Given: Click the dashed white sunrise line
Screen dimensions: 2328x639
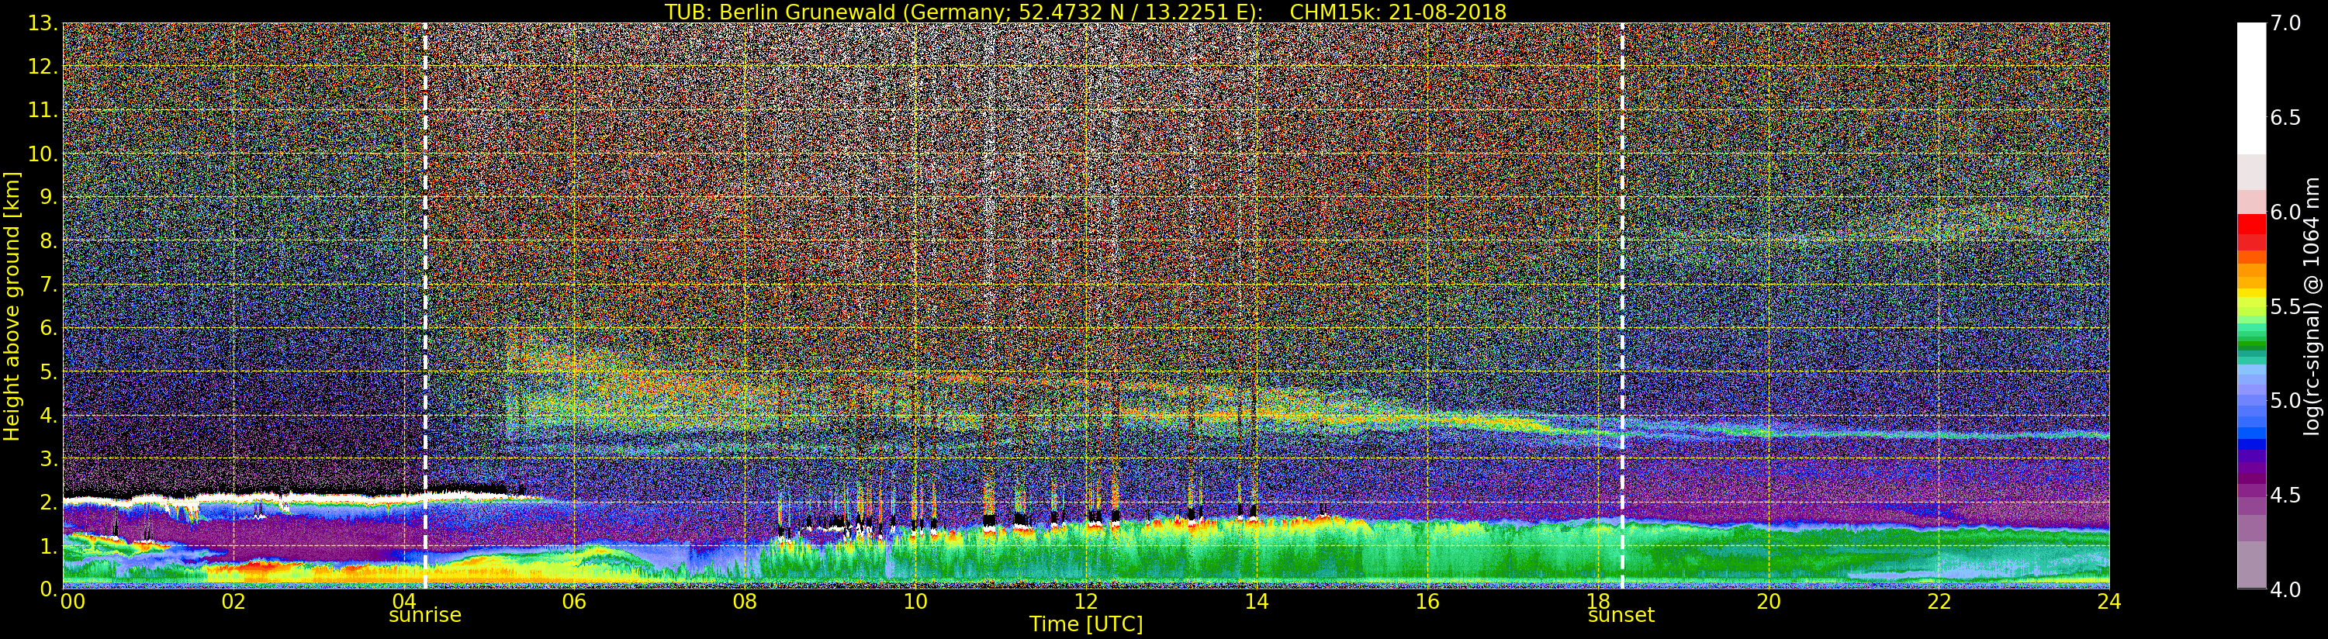Looking at the screenshot, I should point(425,306).
